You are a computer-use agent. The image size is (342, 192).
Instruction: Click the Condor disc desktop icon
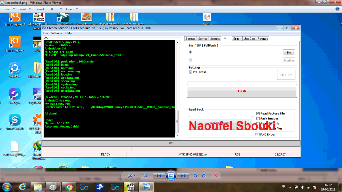(207, 19)
